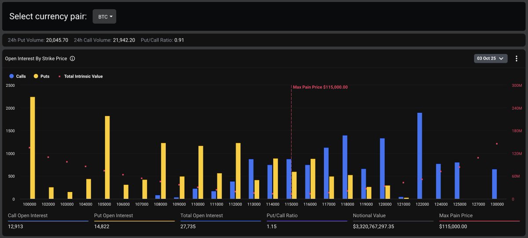
Task: Click the red intrinsic value marker at 127000
Action: click(478, 158)
